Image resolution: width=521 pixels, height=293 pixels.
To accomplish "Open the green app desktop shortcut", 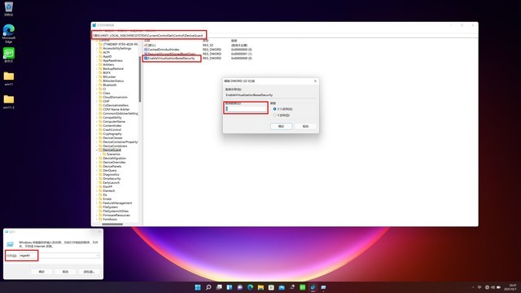I will pos(9,55).
